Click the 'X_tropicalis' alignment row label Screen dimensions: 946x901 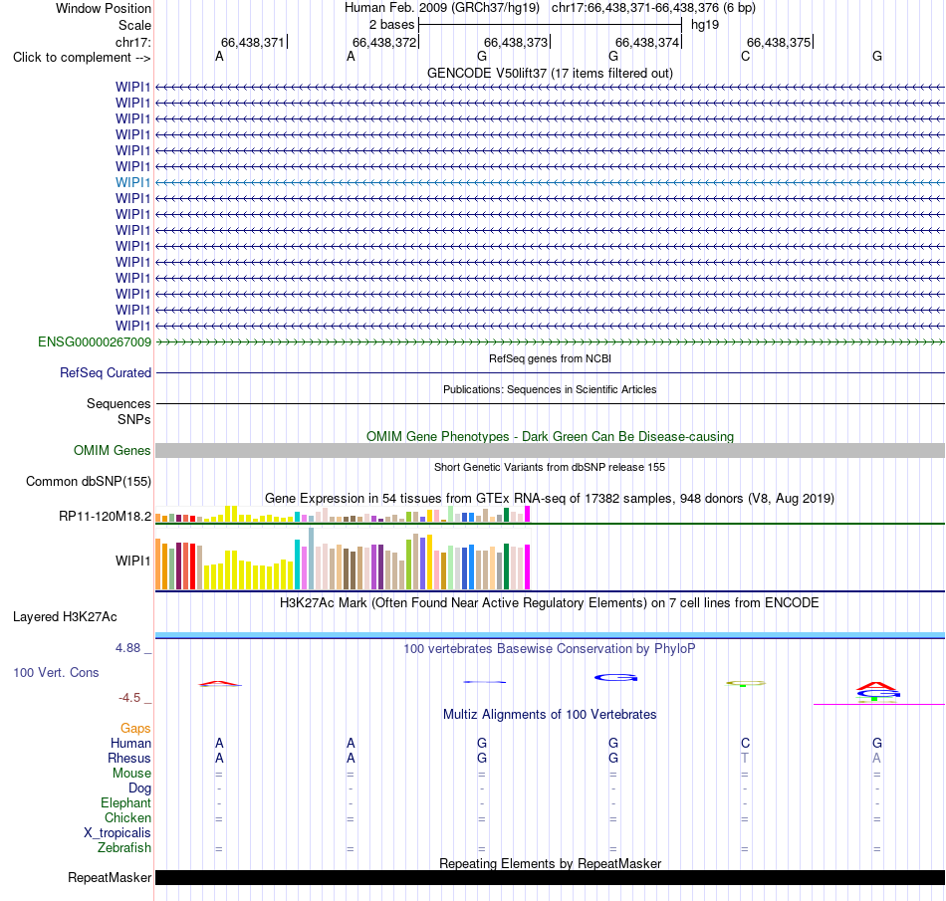118,833
